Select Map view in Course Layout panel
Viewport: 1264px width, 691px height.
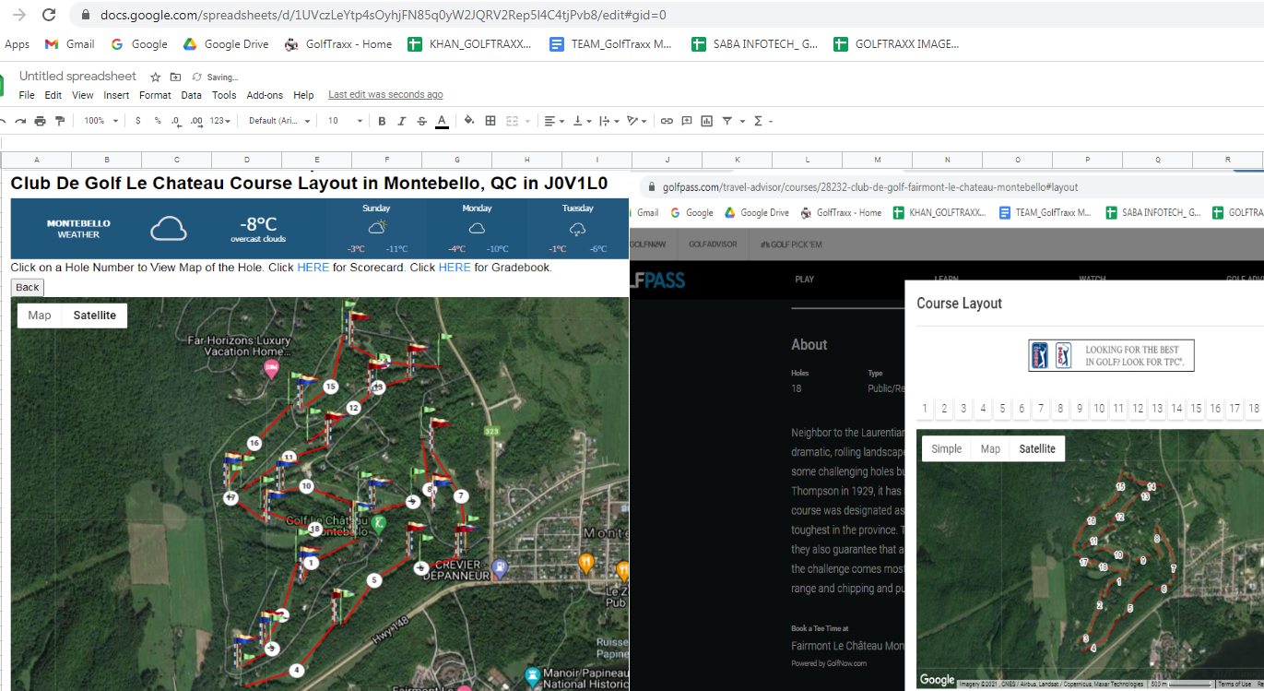(990, 449)
